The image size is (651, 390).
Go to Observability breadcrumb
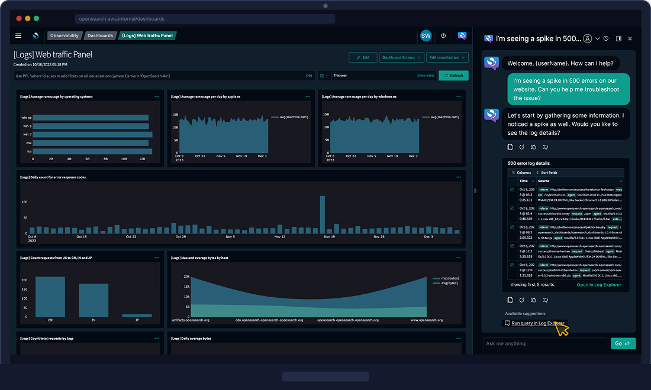point(65,35)
